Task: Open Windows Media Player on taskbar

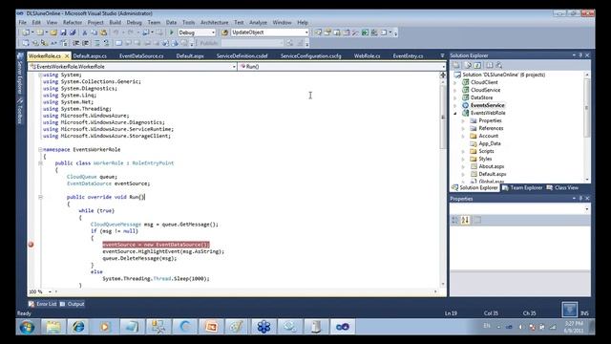Action: 104,327
